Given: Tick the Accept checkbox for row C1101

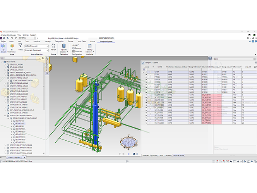Looking at the screenshot, I should coord(150,72).
